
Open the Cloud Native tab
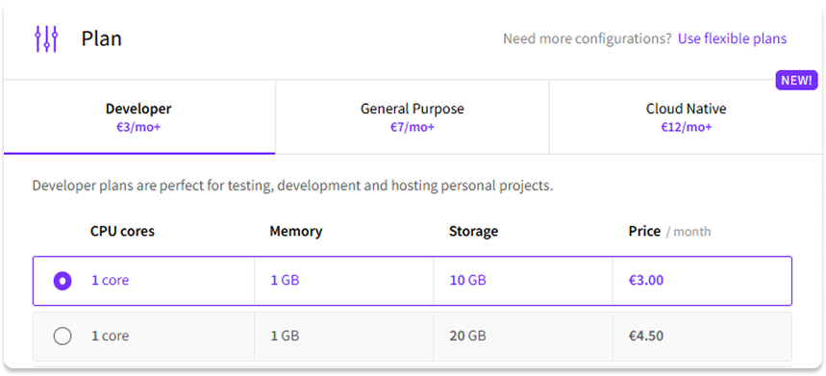(687, 117)
